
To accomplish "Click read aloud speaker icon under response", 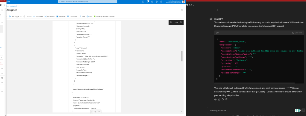I will (x=216, y=100).
